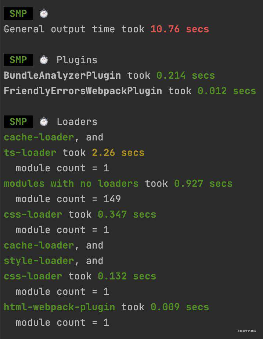Click the style-loader text
Screen dimensions: 263x339
[x=39, y=261]
